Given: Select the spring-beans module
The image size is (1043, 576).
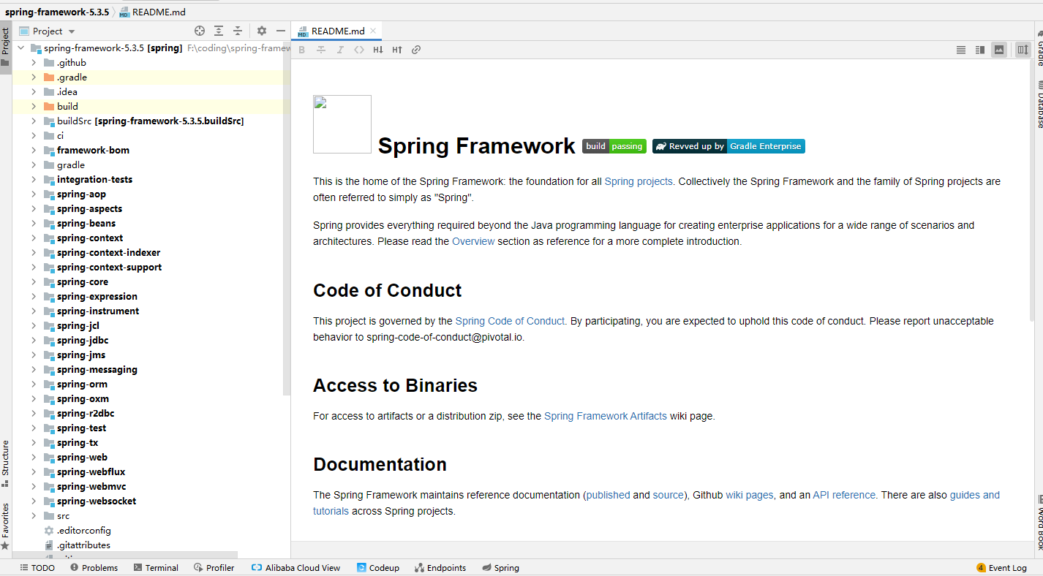Looking at the screenshot, I should [86, 224].
